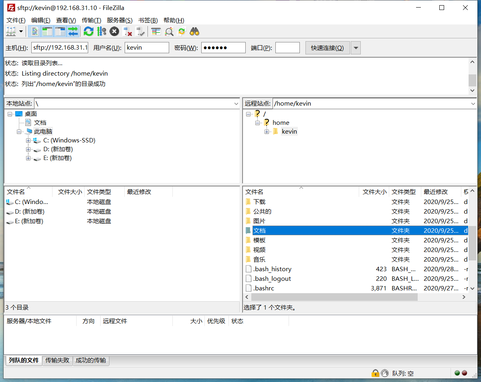Cancel the current operation
Screen dimensions: 481x382
coord(115,31)
